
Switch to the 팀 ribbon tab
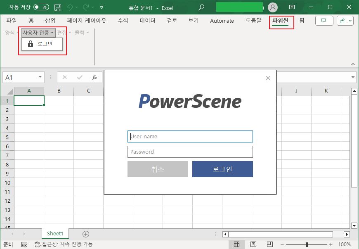click(302, 21)
